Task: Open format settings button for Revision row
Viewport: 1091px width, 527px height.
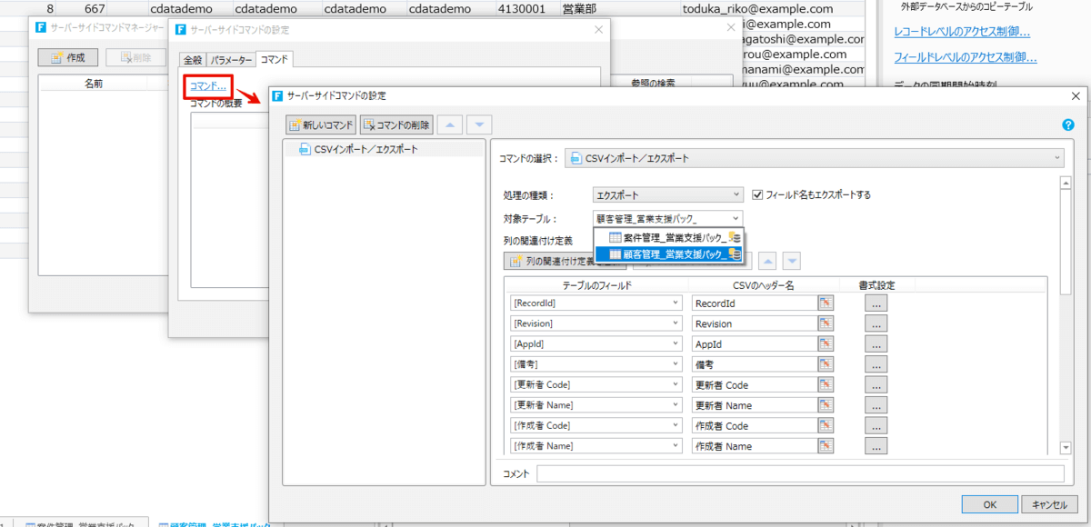Action: pyautogui.click(x=876, y=323)
